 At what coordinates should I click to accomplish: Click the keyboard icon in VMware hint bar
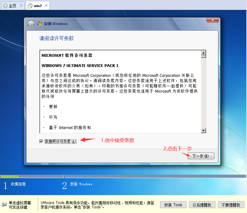coord(4,205)
